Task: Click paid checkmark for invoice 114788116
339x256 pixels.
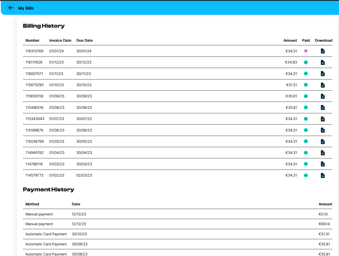Action: 306,164
